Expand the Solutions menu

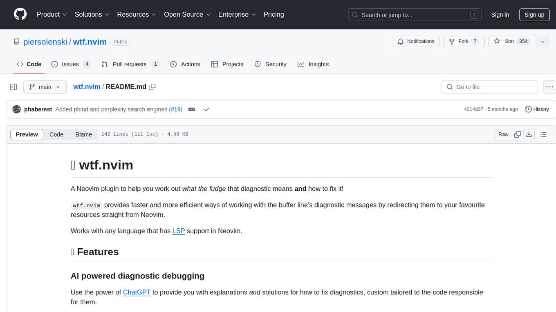pyautogui.click(x=92, y=14)
